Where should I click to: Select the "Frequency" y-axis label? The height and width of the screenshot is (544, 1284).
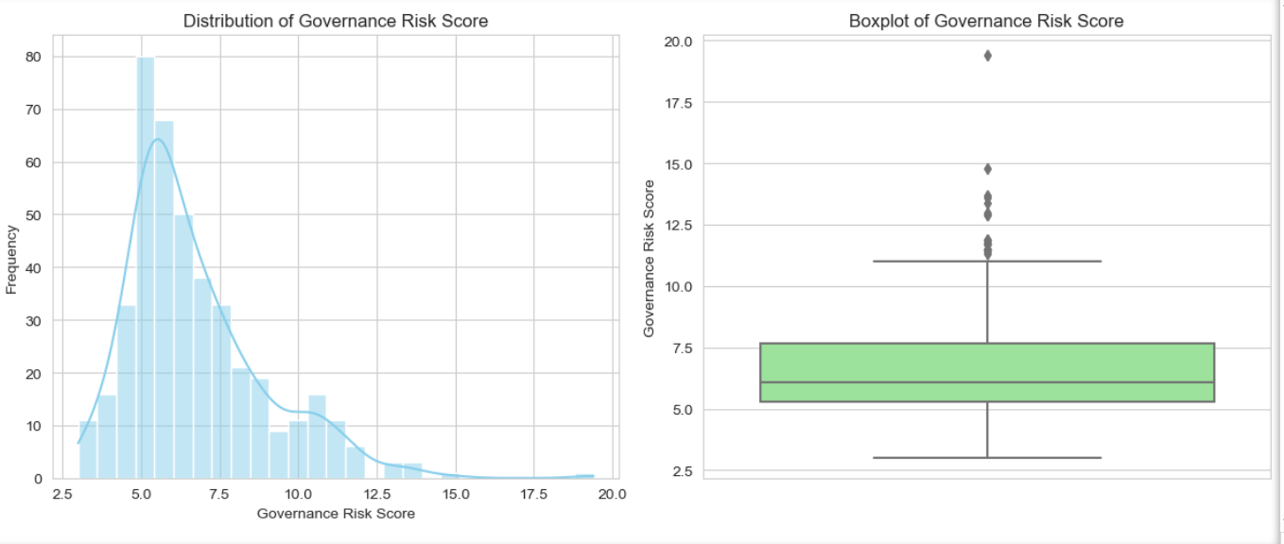click(x=11, y=259)
